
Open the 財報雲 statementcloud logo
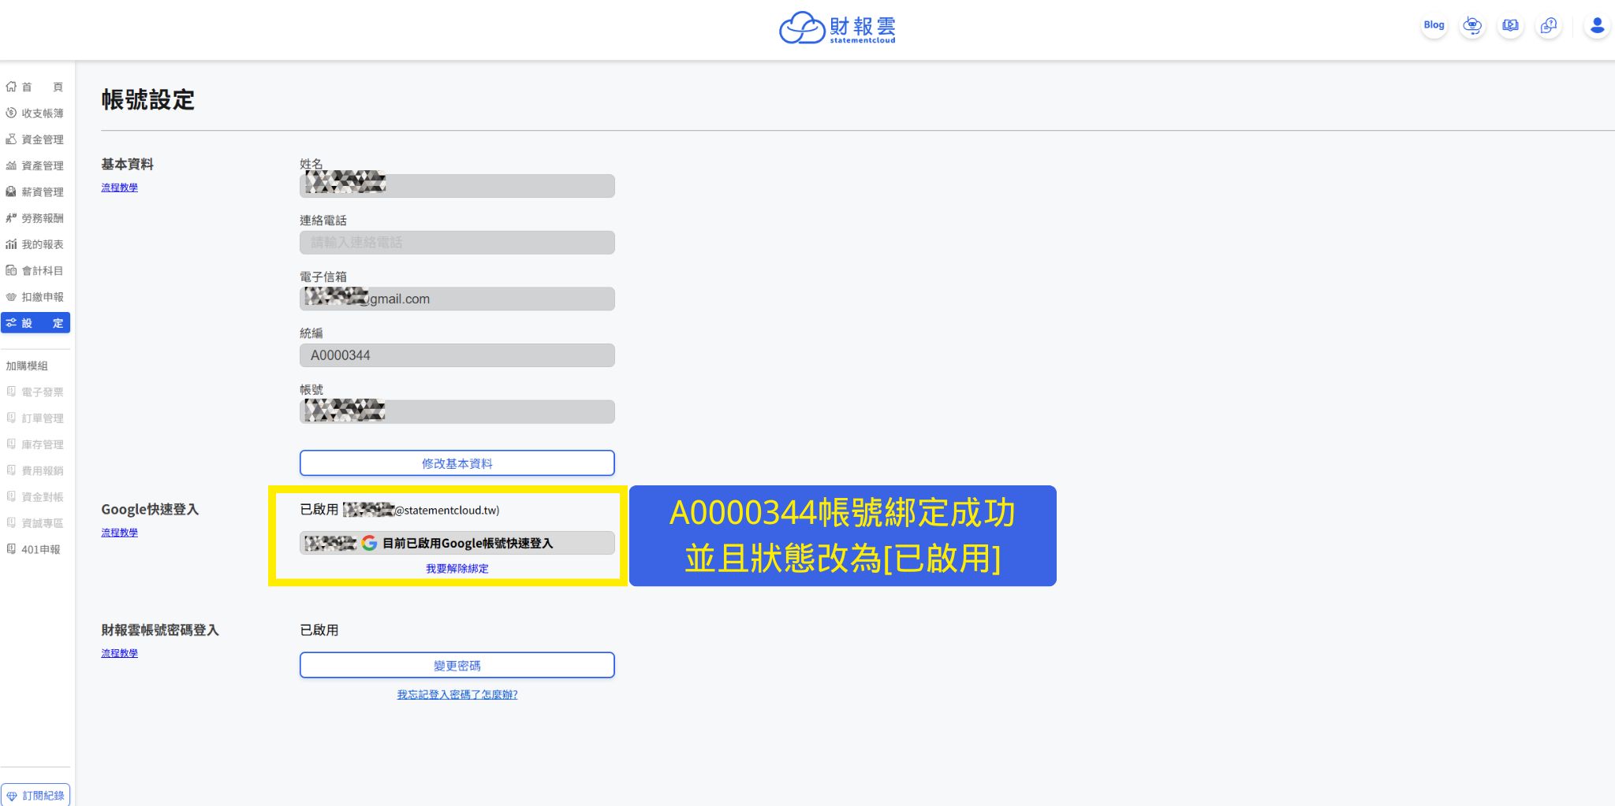837,28
